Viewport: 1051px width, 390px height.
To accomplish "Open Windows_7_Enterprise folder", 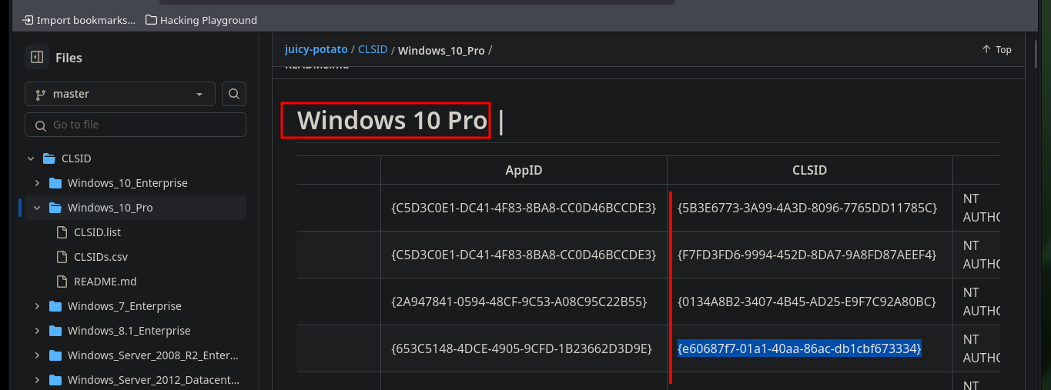I will point(125,306).
